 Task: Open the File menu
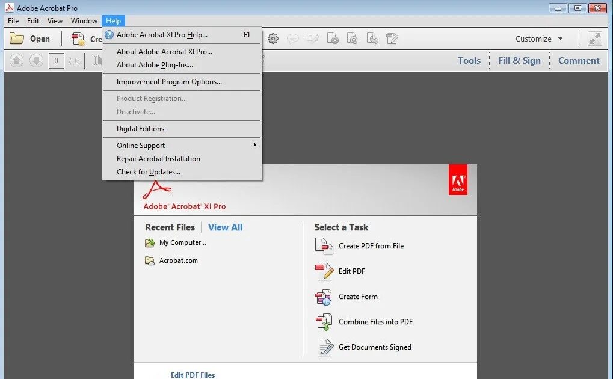click(13, 20)
